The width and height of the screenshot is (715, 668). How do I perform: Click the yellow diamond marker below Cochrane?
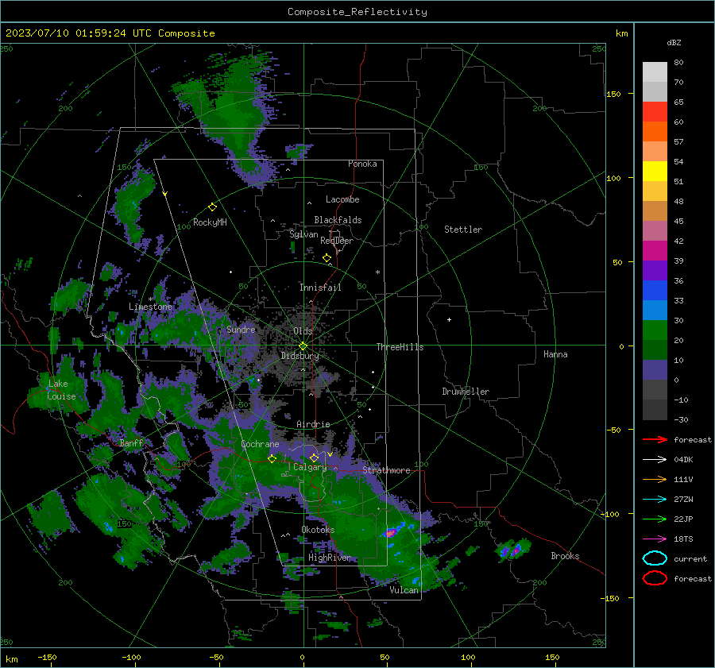(x=272, y=459)
